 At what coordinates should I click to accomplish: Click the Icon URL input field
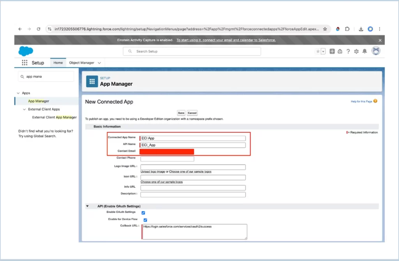coord(193,177)
